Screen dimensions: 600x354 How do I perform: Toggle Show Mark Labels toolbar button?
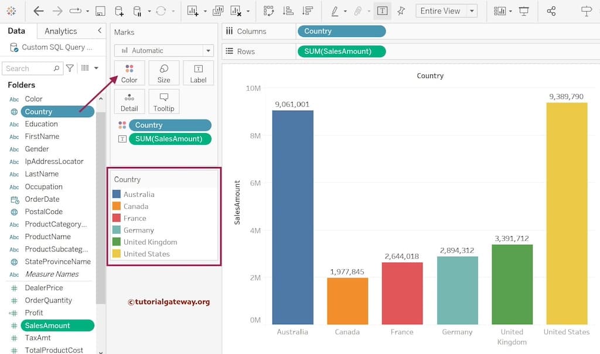coord(382,11)
